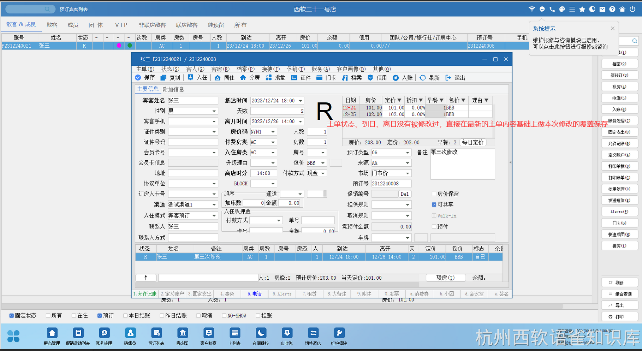Viewport: 642px width, 351px height.
Task: Select the 纯预留 list tab
Action: click(x=216, y=25)
